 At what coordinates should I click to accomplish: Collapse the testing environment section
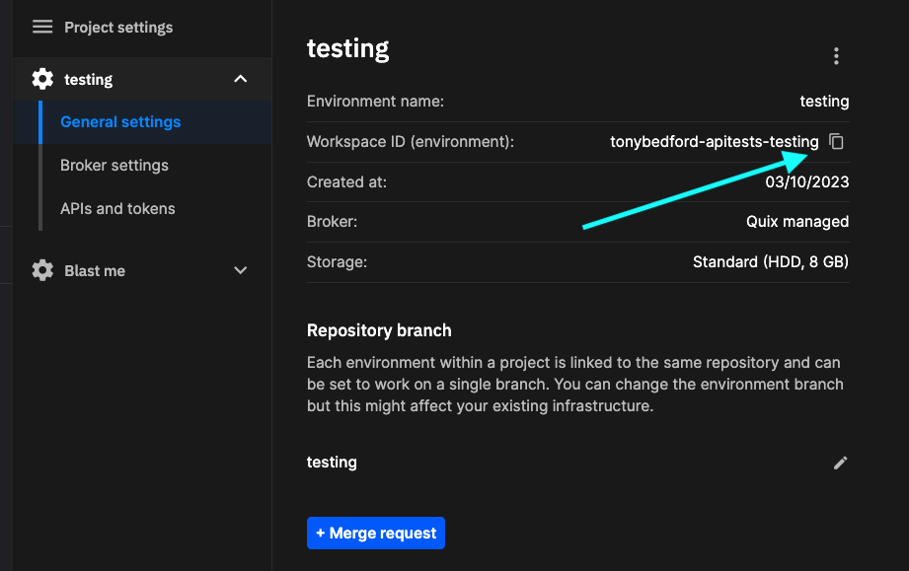tap(240, 79)
